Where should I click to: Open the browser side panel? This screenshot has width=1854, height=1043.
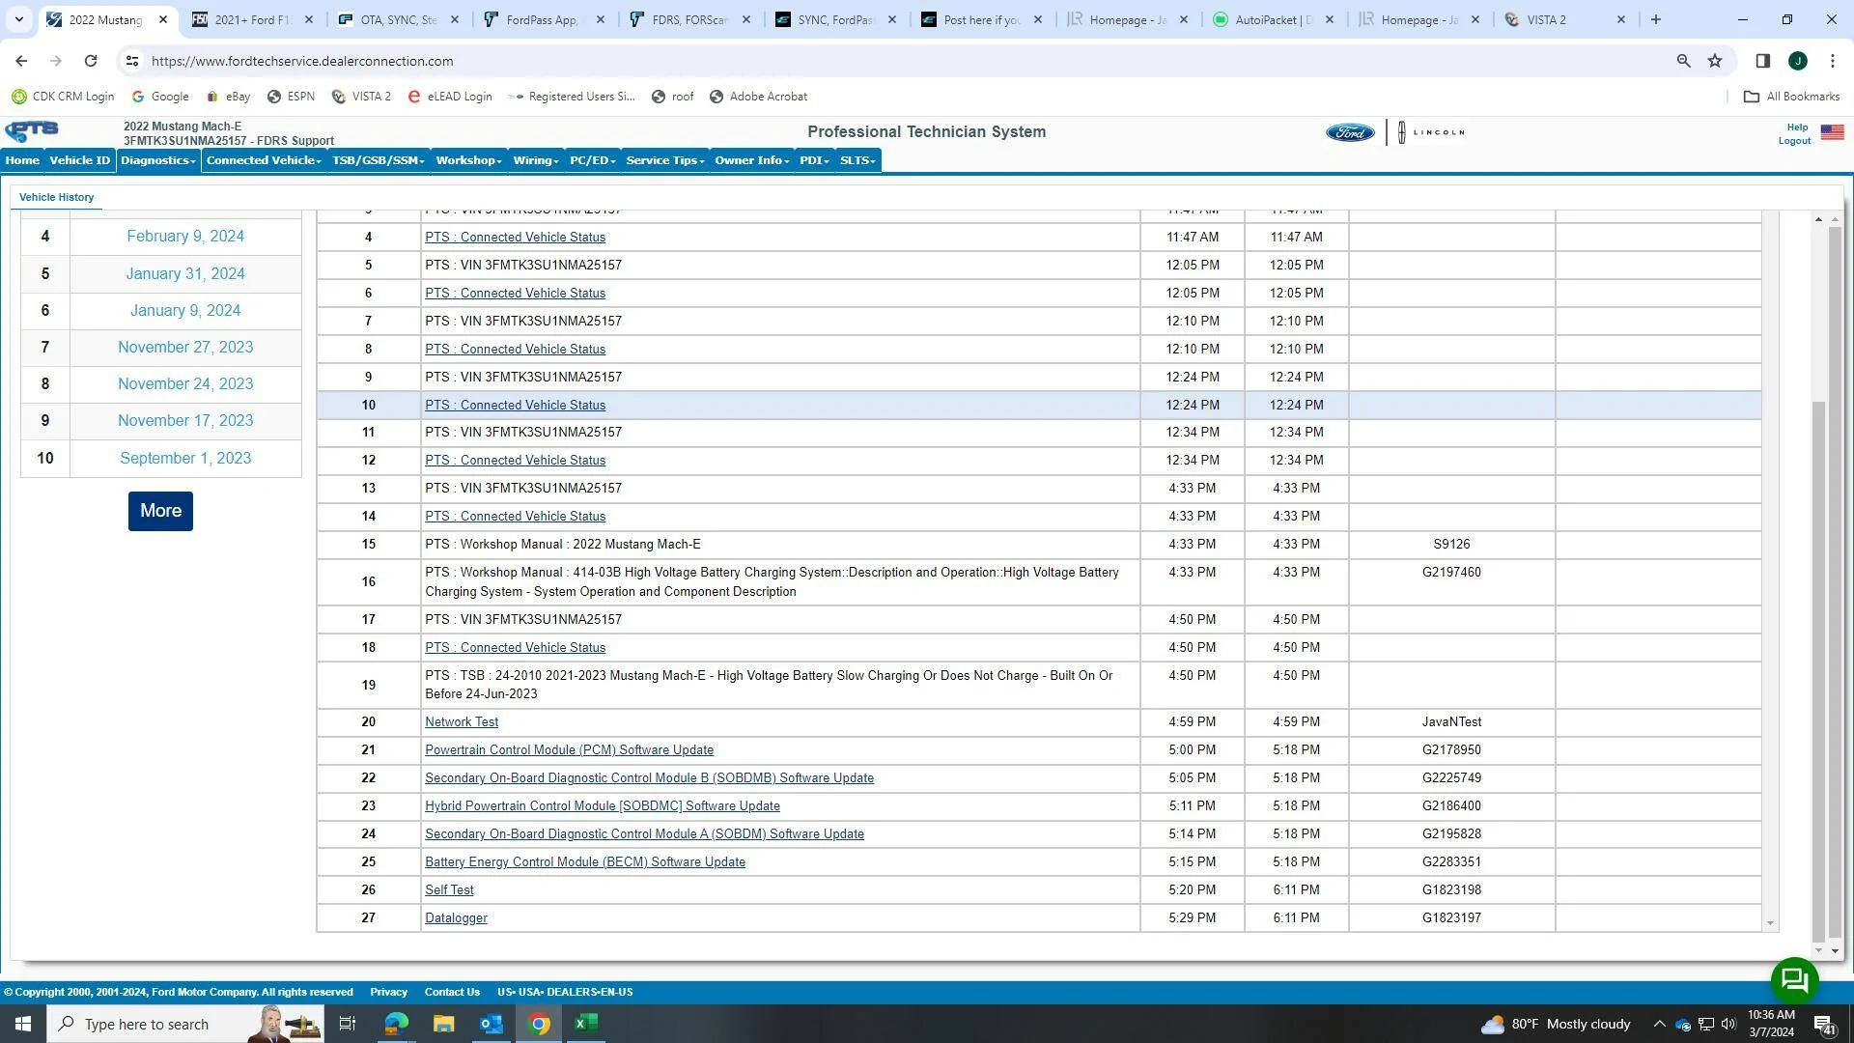(x=1762, y=61)
